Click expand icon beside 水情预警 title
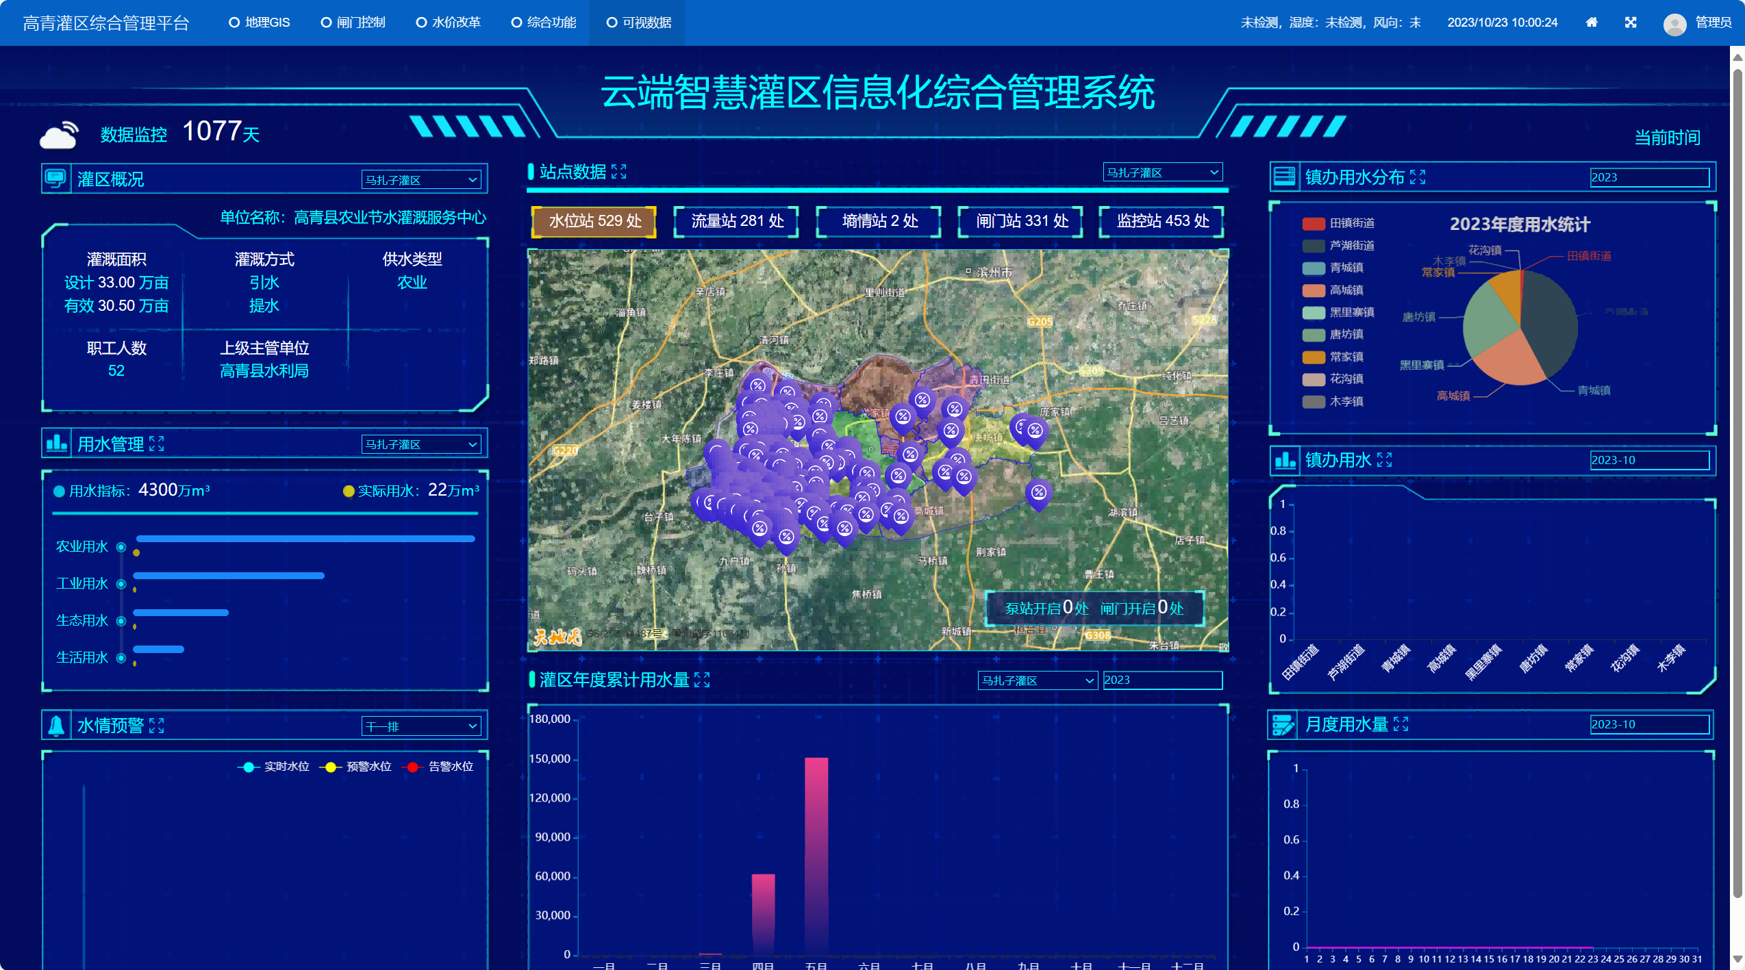 [x=156, y=726]
